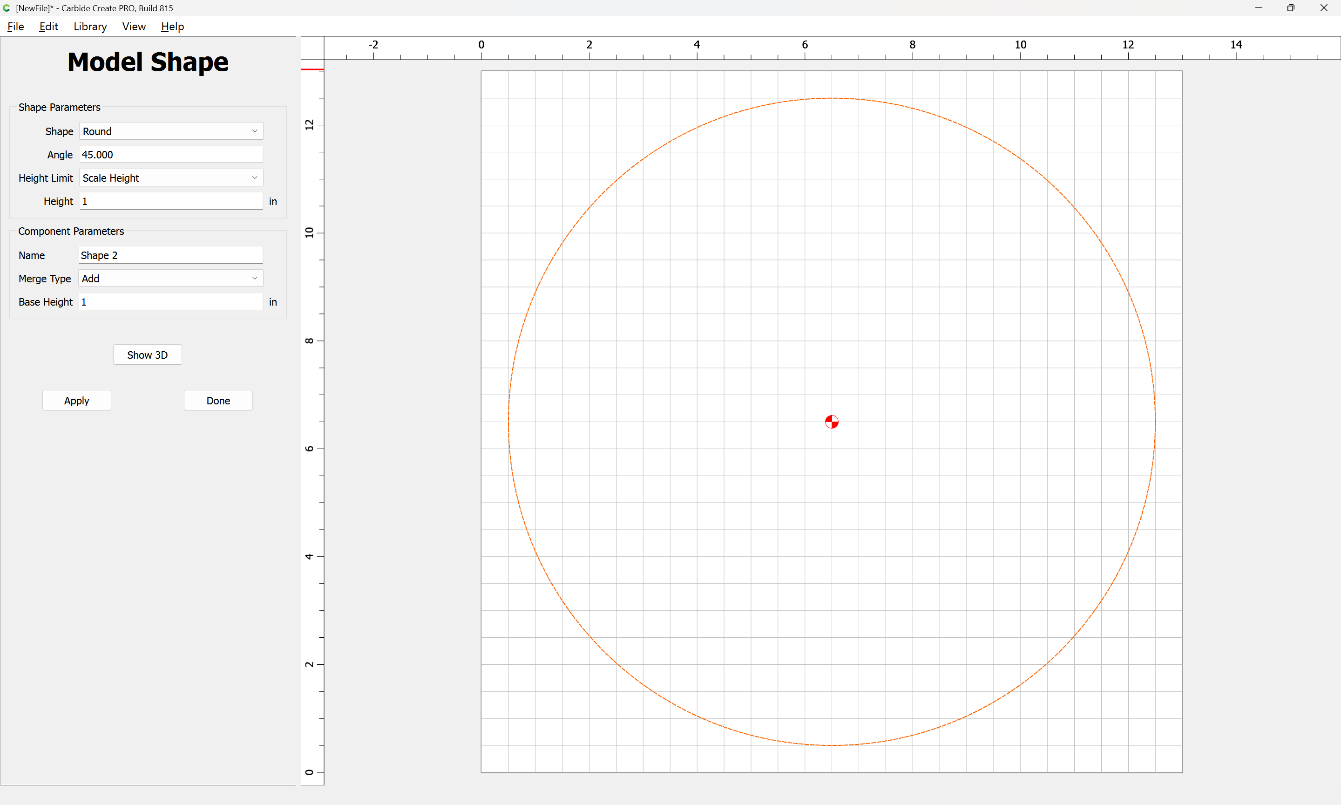Open the View menu

click(134, 27)
